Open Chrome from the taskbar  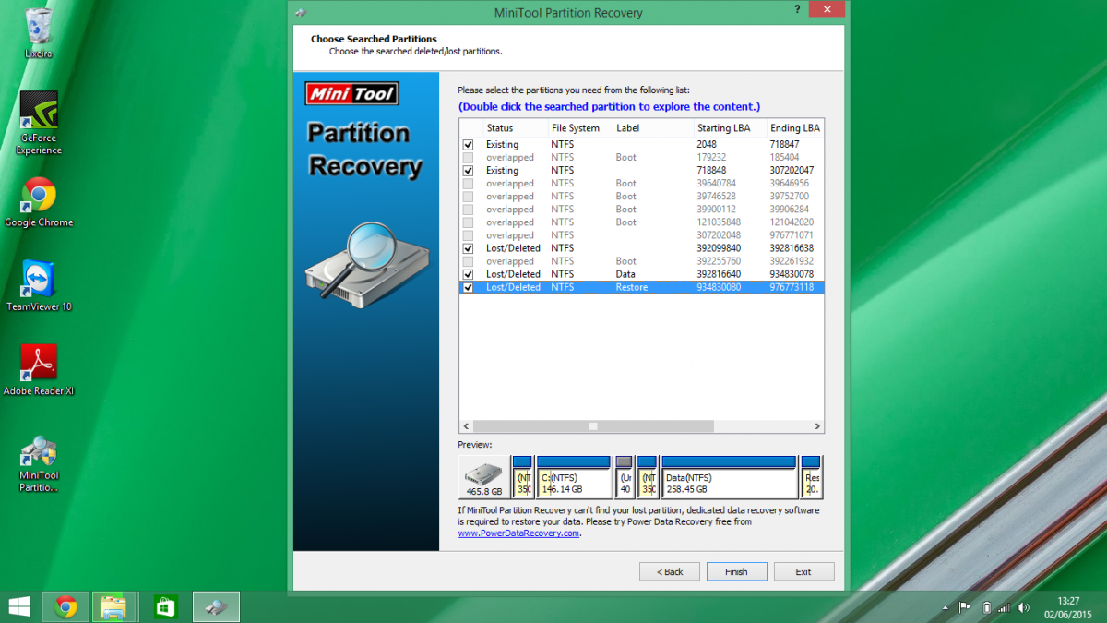65,606
